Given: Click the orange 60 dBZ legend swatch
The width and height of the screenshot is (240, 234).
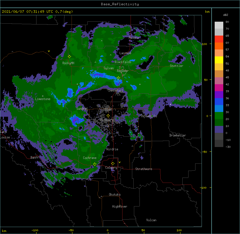Looking at the screenshot, I should click(x=219, y=46).
